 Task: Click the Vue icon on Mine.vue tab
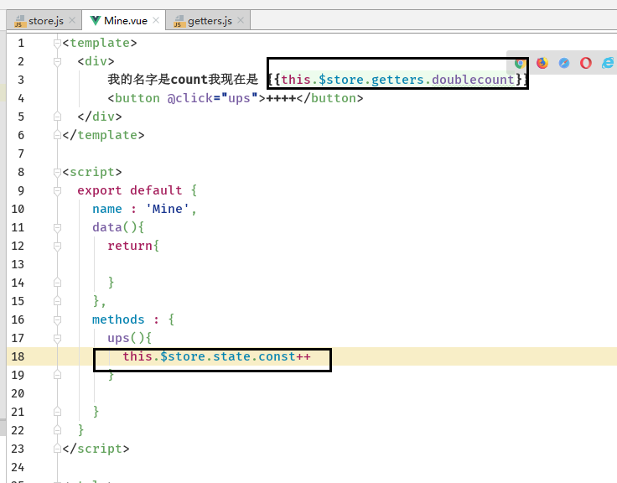[x=96, y=20]
